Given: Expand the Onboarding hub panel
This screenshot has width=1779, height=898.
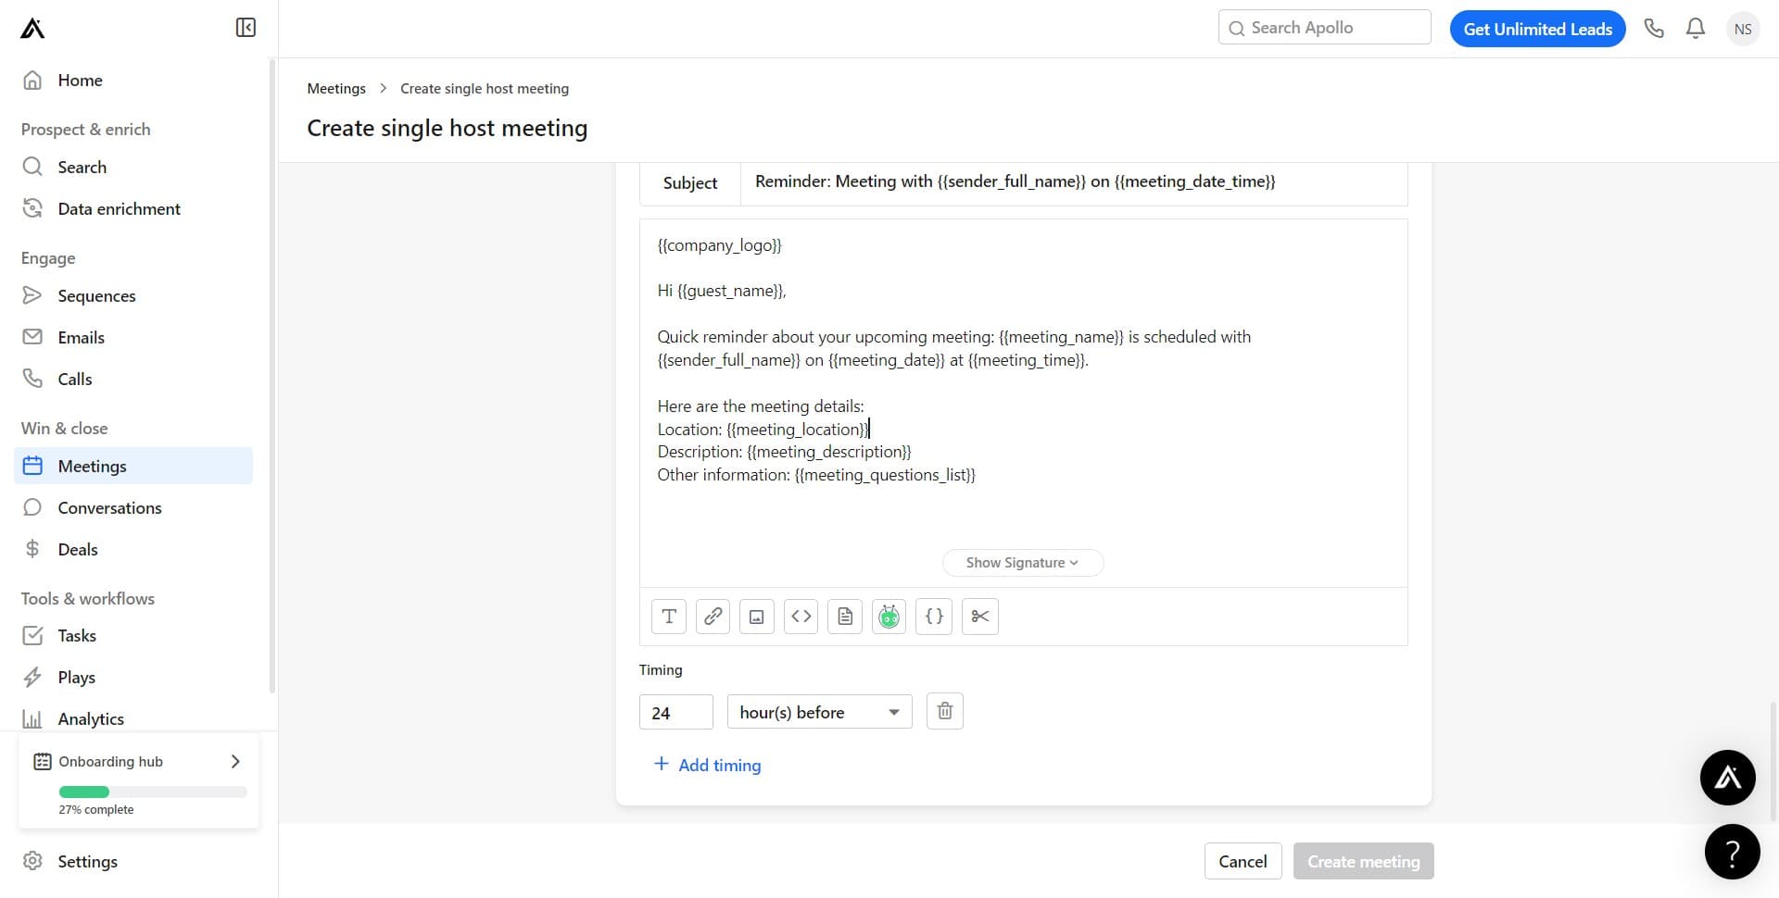Looking at the screenshot, I should pyautogui.click(x=233, y=761).
